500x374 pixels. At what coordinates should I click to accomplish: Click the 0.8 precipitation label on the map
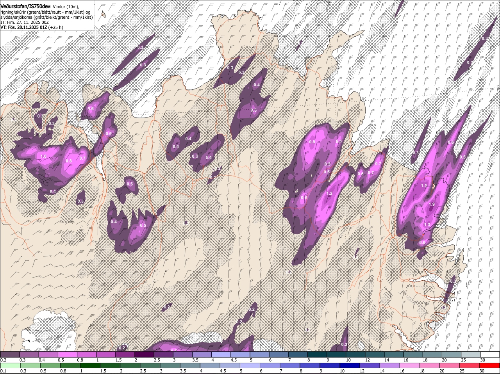(69, 161)
